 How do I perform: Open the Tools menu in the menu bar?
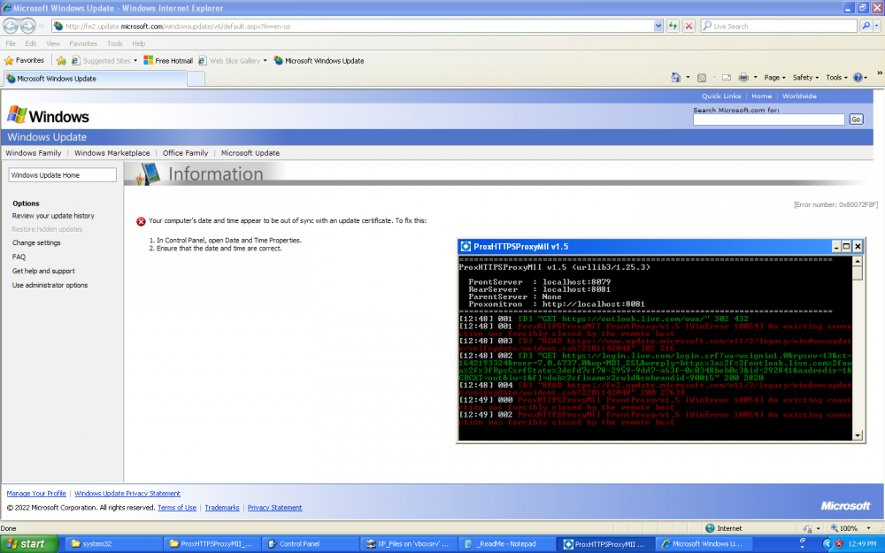tap(114, 42)
